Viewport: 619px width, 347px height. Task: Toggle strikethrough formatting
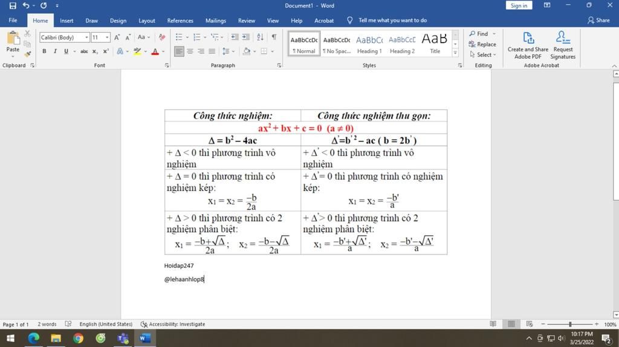tap(84, 51)
